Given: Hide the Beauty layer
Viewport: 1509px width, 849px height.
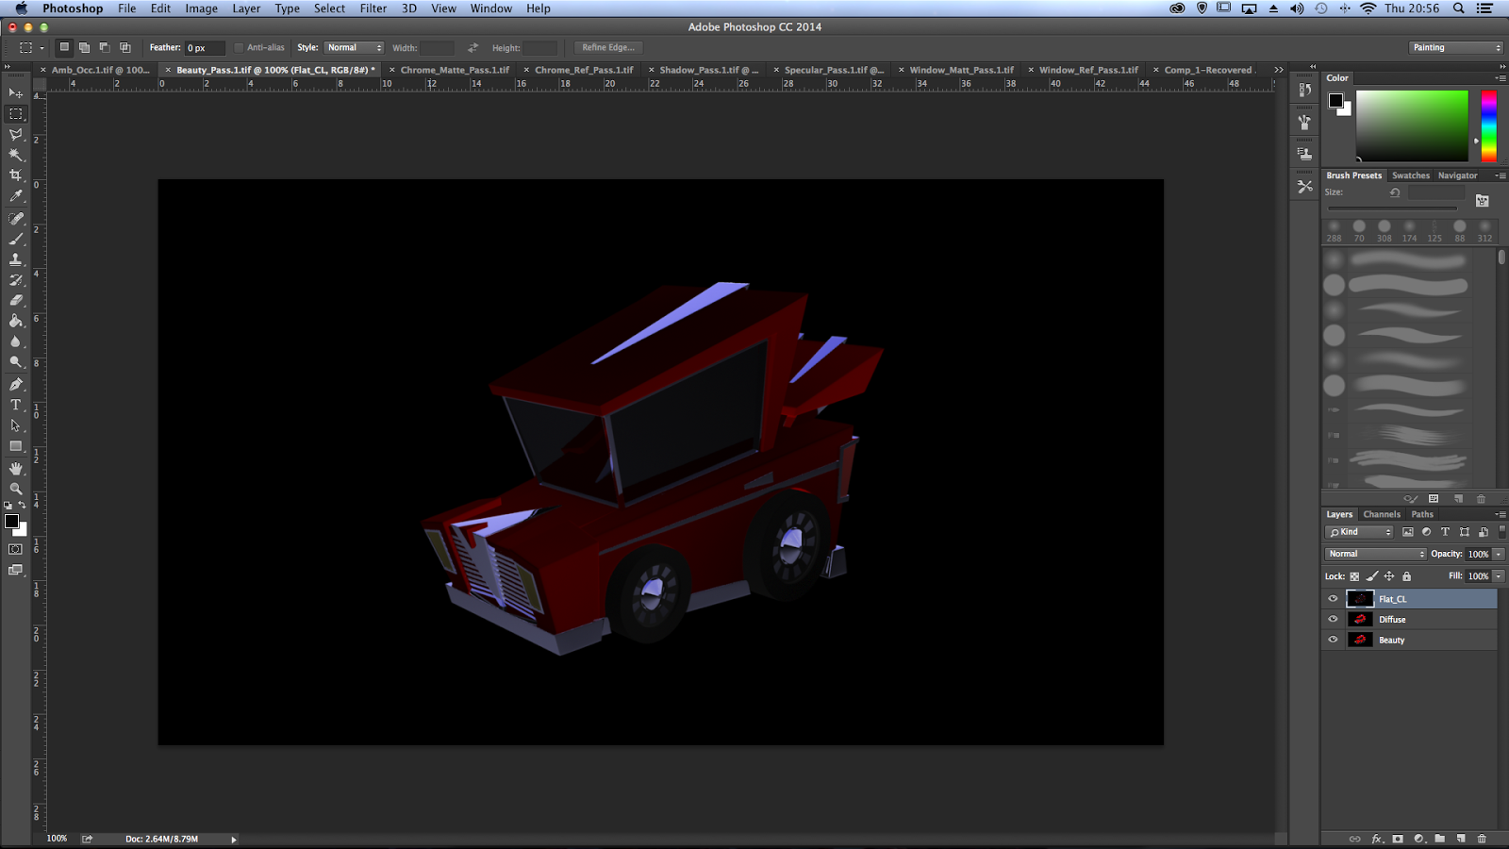Looking at the screenshot, I should point(1333,640).
